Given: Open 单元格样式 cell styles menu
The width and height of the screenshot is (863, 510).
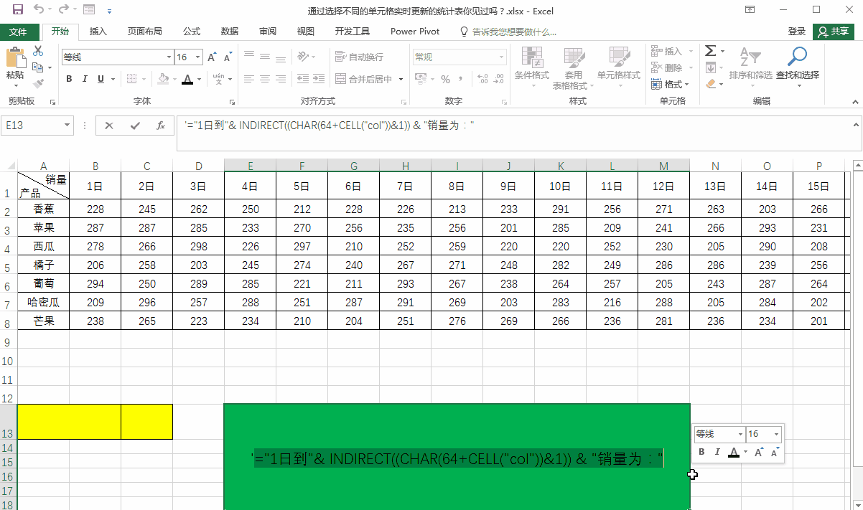Looking at the screenshot, I should (619, 67).
